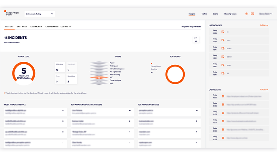Click the upload icon in top bar
The width and height of the screenshot is (277, 156).
click(247, 14)
